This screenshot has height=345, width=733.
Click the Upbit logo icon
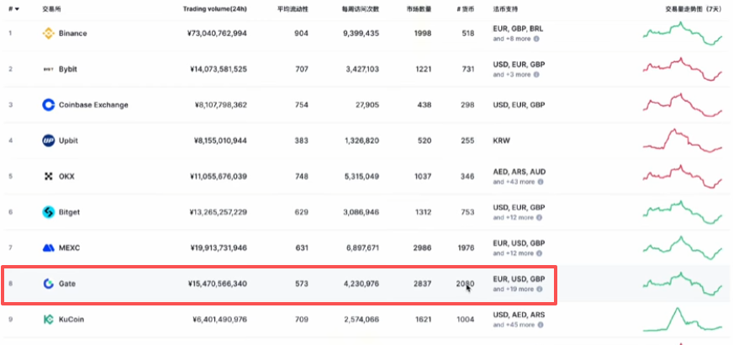click(x=49, y=141)
